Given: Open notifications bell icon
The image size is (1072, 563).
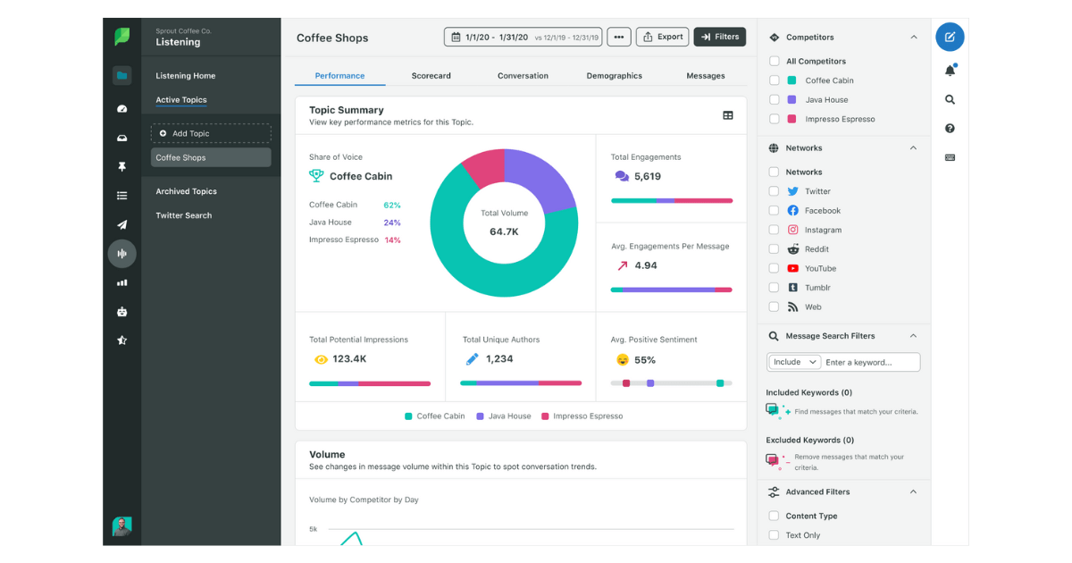Looking at the screenshot, I should point(950,71).
